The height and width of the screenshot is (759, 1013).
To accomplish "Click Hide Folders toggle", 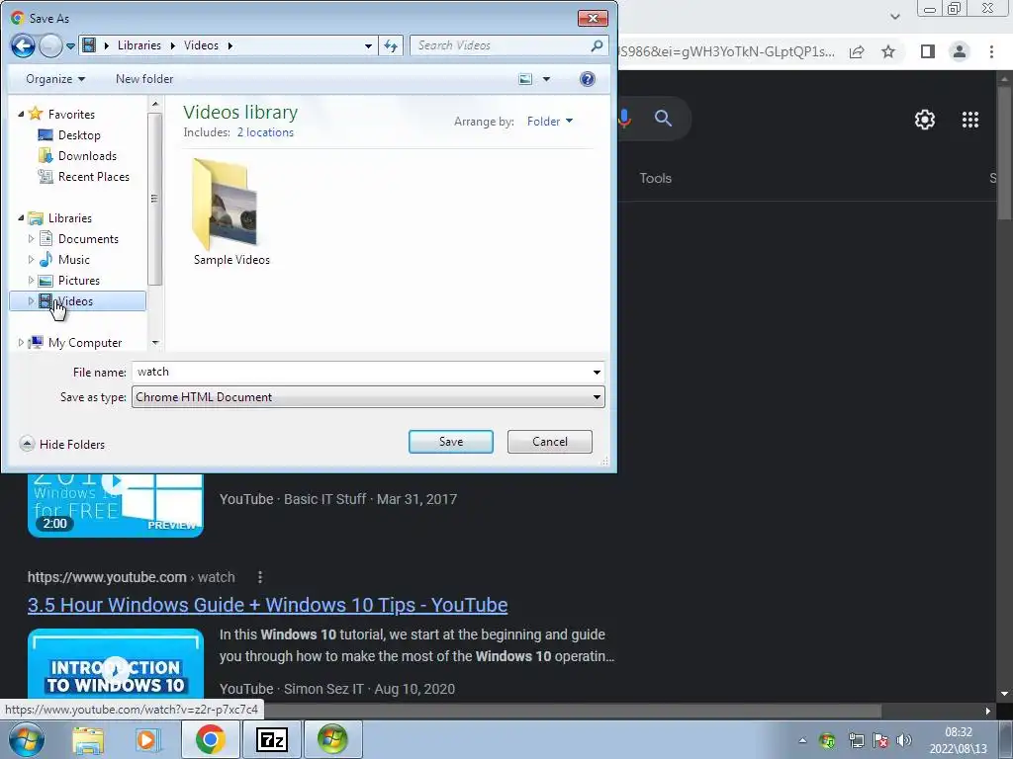I will click(x=62, y=444).
